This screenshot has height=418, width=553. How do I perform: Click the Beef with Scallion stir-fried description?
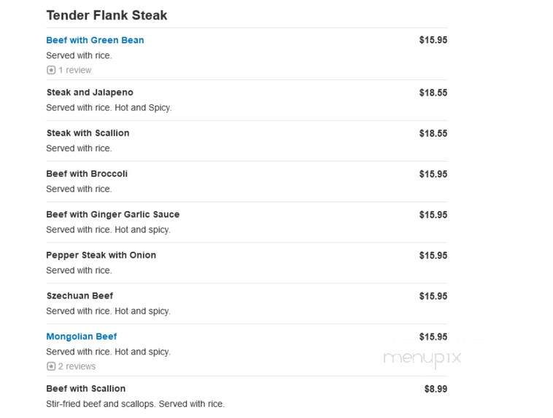click(136, 403)
